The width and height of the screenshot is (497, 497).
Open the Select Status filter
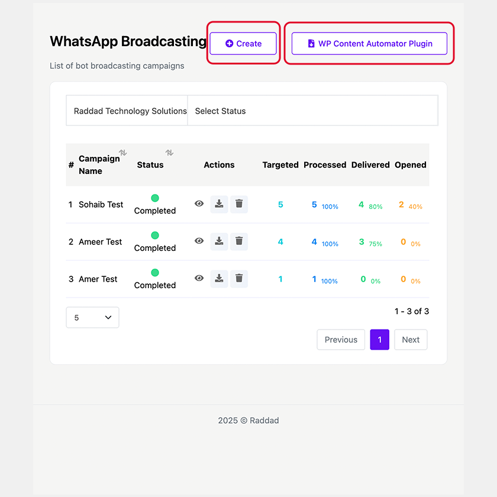[x=312, y=111]
